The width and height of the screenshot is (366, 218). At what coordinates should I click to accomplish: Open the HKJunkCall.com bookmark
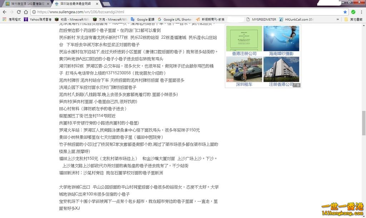[x=297, y=19]
